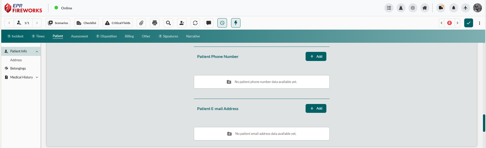Select Belongings in the sidebar

tap(18, 69)
